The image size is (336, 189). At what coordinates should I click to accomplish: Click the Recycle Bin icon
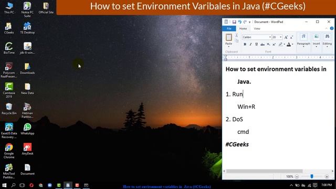tap(9, 109)
